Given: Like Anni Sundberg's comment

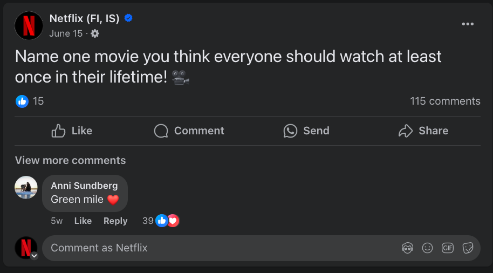Looking at the screenshot, I should [x=83, y=221].
